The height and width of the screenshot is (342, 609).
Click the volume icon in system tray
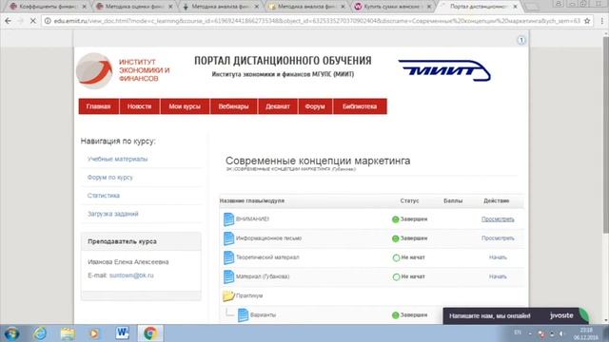point(561,333)
